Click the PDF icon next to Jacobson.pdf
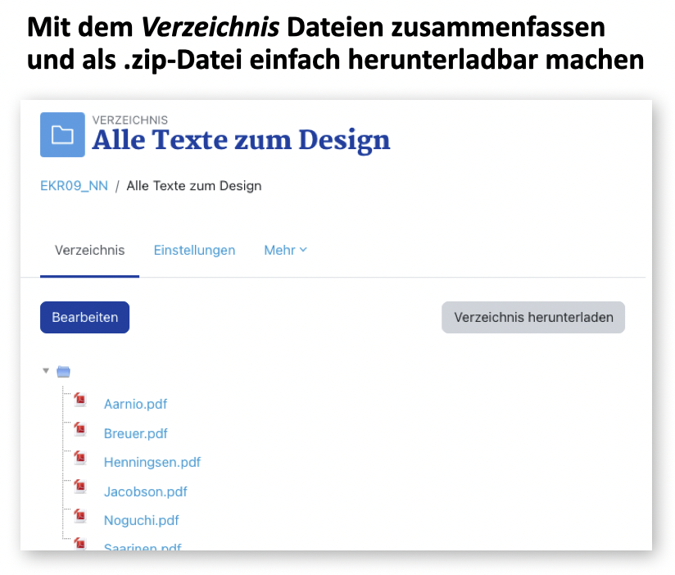 (80, 488)
